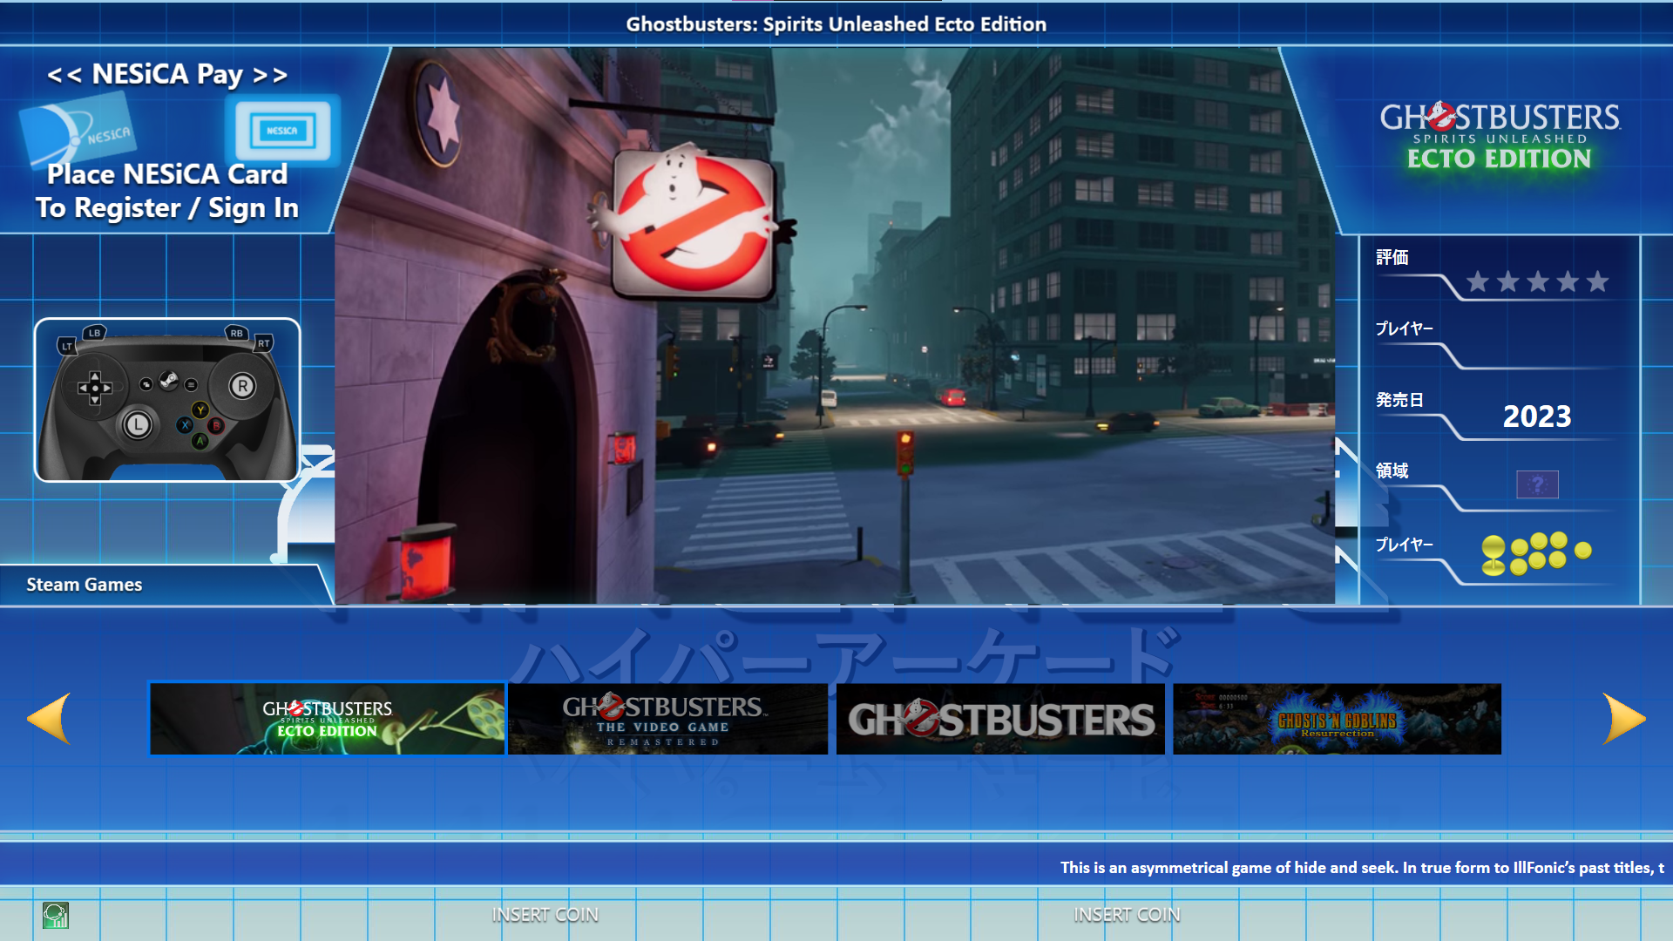1673x941 pixels.
Task: Click right INSERT COIN text
Action: [x=1127, y=915]
